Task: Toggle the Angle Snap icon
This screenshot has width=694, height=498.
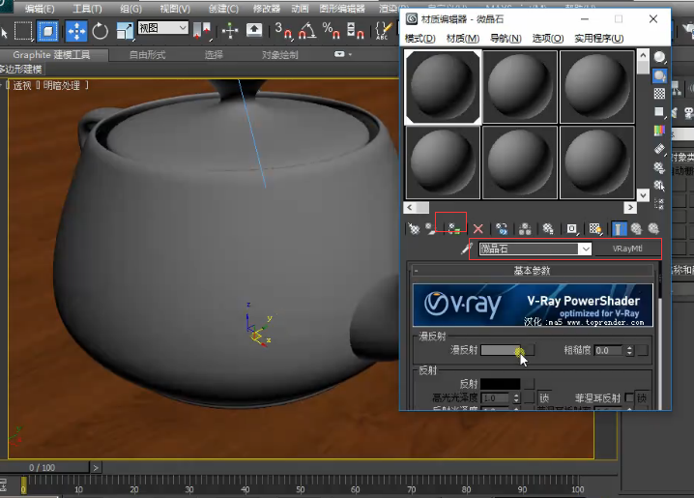Action: click(x=305, y=31)
